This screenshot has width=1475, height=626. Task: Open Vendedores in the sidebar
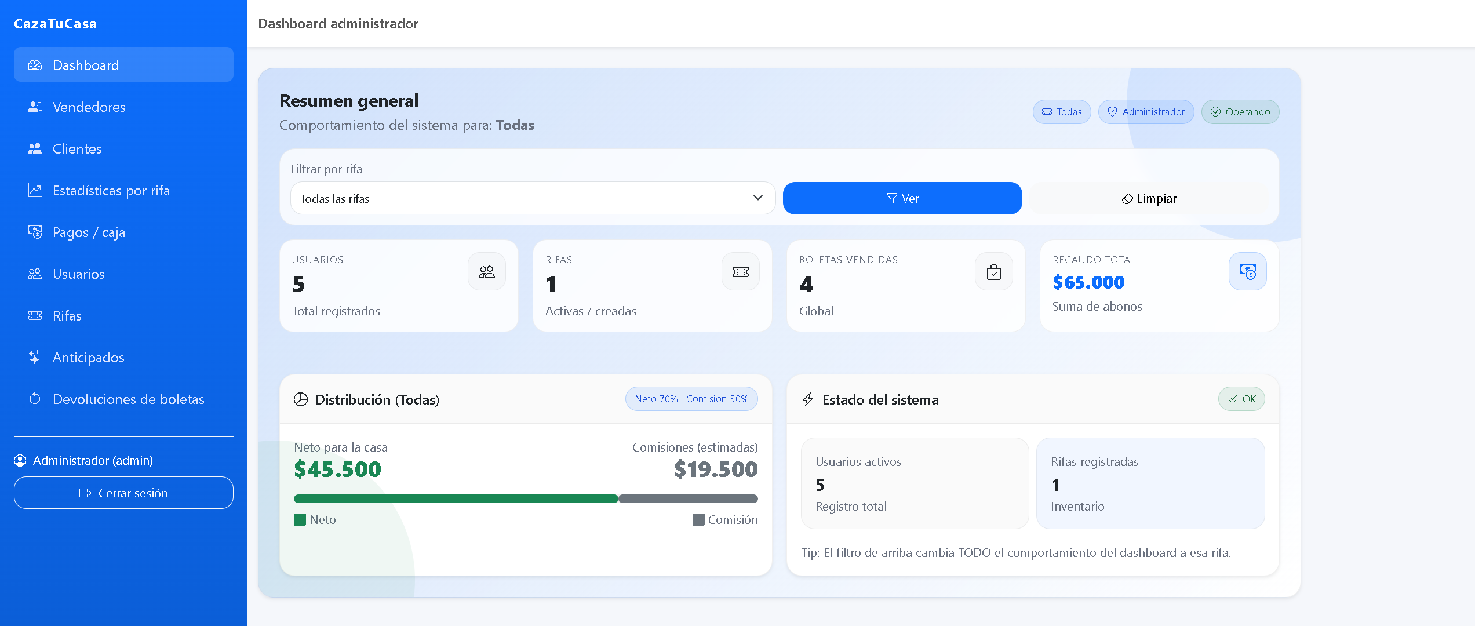(89, 107)
